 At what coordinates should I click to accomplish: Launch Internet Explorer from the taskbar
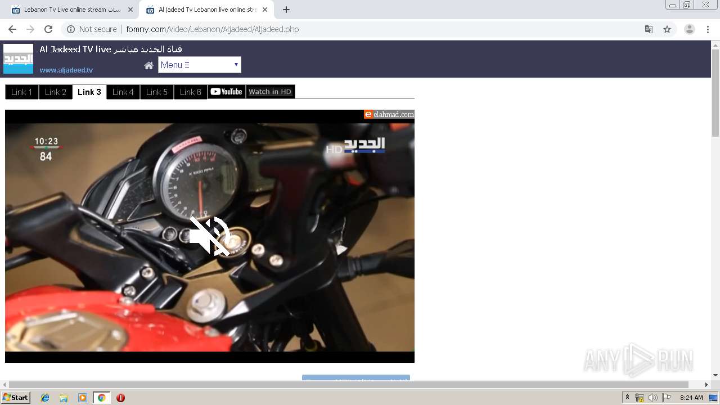(45, 398)
